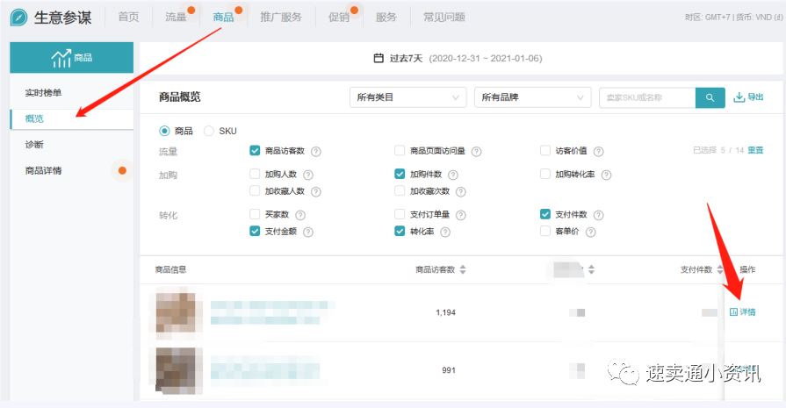Open the 推广服务 tab
This screenshot has height=408, width=786.
(281, 17)
